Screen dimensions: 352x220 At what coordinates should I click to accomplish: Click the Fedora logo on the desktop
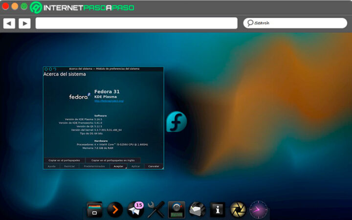176,122
